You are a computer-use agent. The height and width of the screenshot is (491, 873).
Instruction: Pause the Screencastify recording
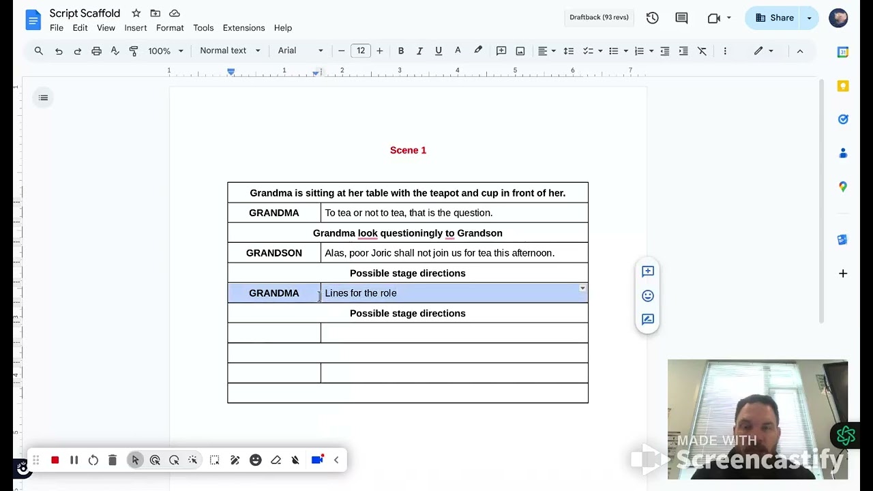(74, 460)
